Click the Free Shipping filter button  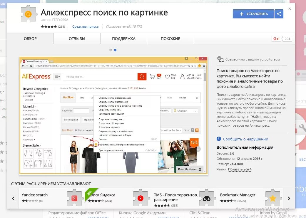[71, 120]
